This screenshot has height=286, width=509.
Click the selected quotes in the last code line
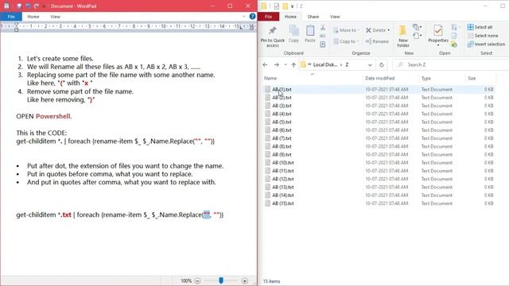[207, 214]
